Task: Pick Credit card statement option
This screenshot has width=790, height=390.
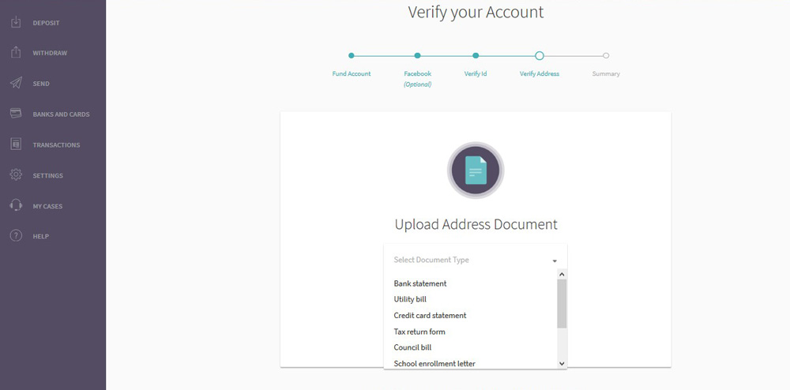Action: pyautogui.click(x=430, y=315)
